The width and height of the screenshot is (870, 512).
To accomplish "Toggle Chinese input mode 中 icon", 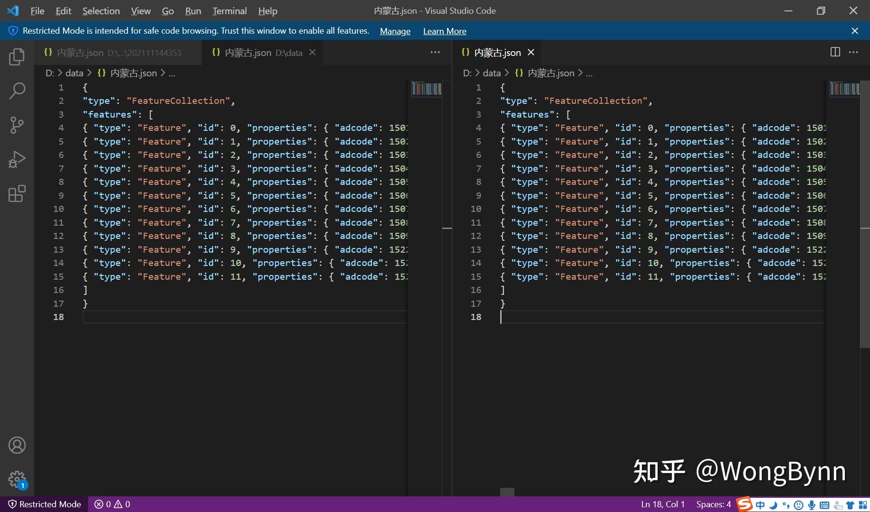I will [x=760, y=505].
